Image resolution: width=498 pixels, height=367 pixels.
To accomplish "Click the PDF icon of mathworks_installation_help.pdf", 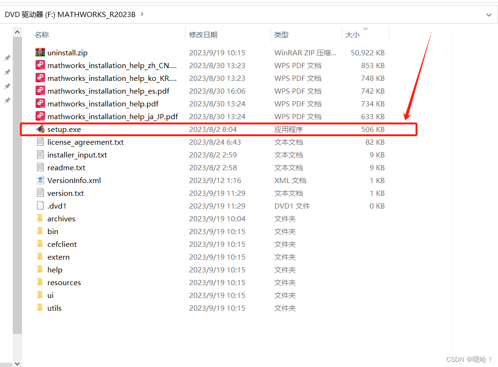I will tap(40, 103).
